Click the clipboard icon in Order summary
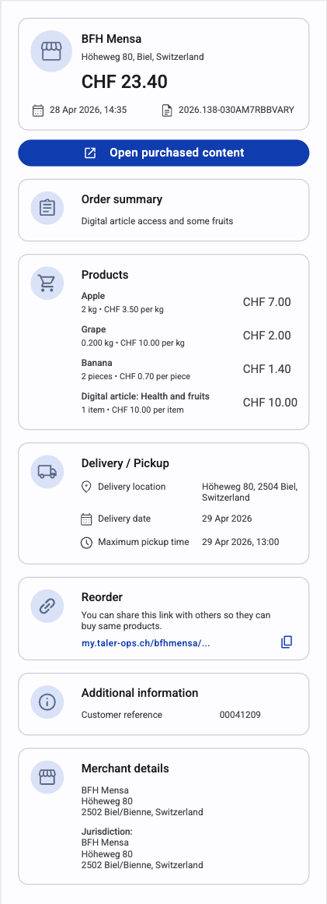Image resolution: width=327 pixels, height=904 pixels. click(x=47, y=207)
